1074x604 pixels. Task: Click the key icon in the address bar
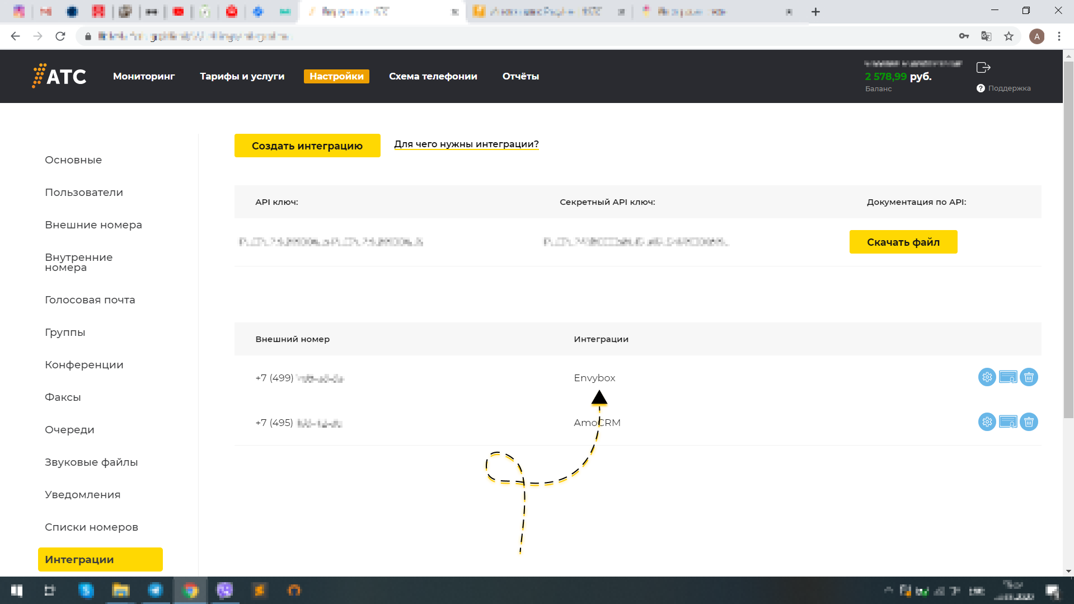964,36
